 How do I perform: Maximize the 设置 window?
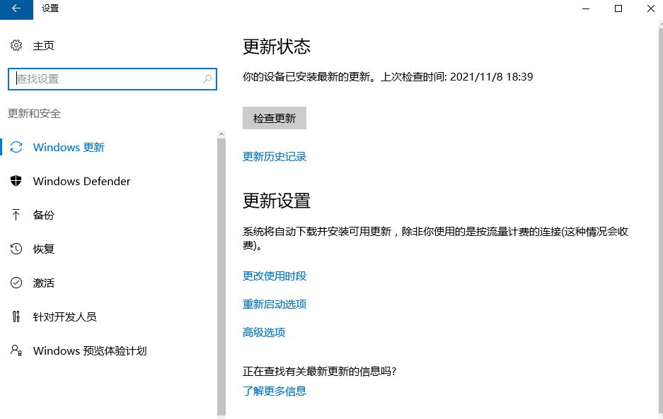(x=618, y=8)
